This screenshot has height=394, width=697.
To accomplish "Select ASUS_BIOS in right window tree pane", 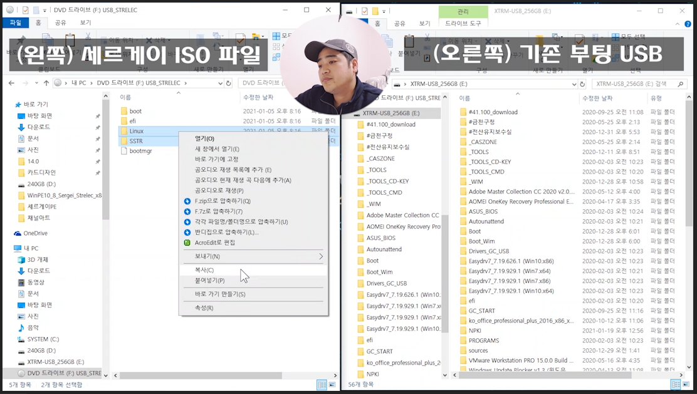I will (380, 238).
